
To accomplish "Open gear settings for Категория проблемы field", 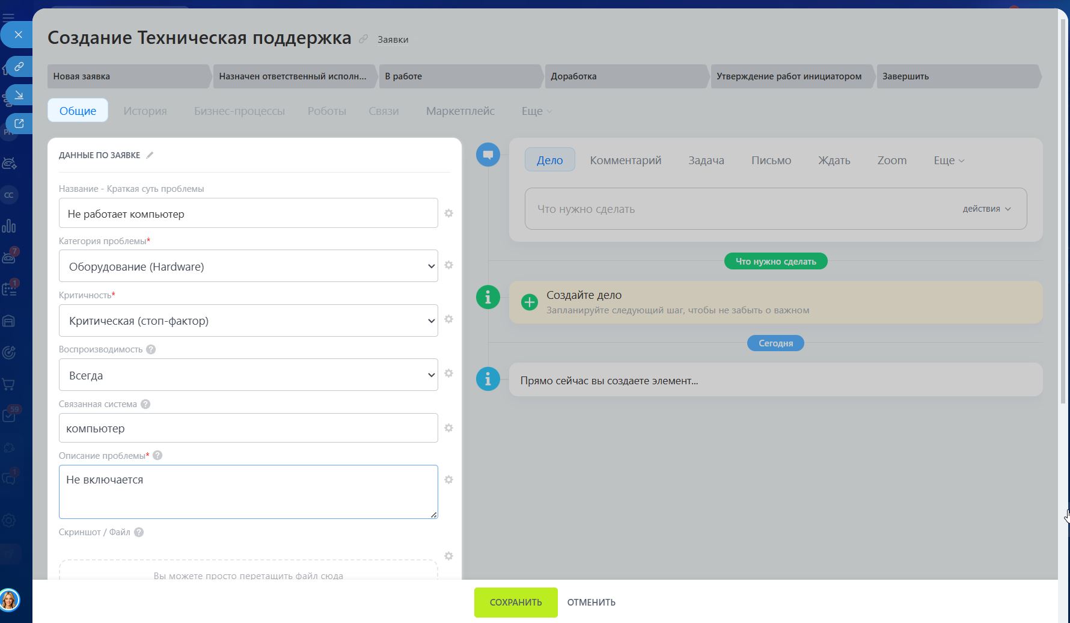I will 448,265.
